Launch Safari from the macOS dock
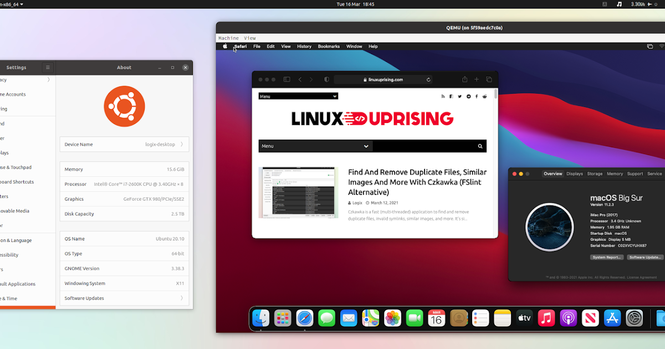Image resolution: width=665 pixels, height=349 pixels. click(305, 318)
